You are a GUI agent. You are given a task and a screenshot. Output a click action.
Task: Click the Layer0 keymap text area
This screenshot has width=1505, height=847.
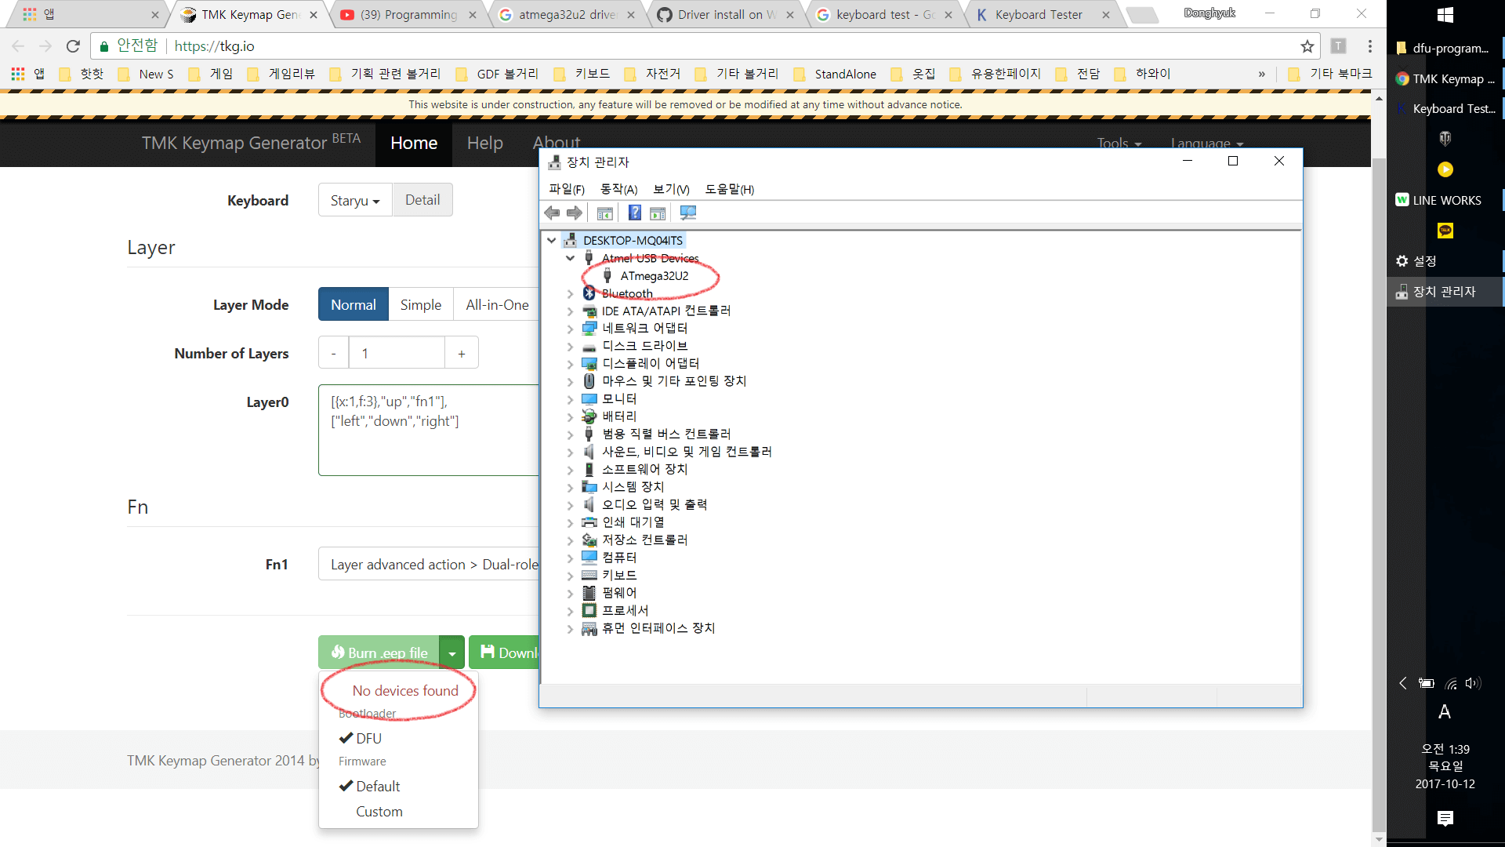pos(429,430)
